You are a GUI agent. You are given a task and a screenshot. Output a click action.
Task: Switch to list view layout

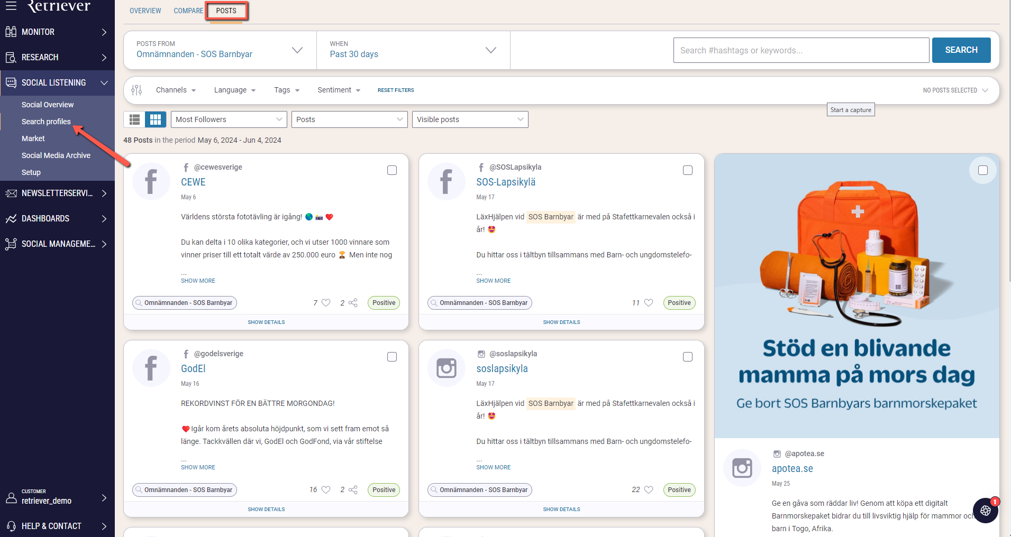coord(134,119)
